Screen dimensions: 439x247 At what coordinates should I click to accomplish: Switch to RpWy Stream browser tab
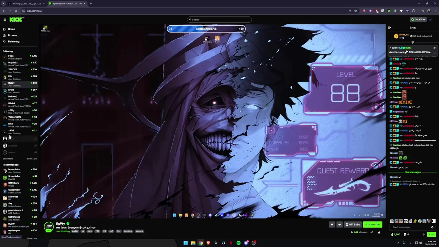coord(67,3)
